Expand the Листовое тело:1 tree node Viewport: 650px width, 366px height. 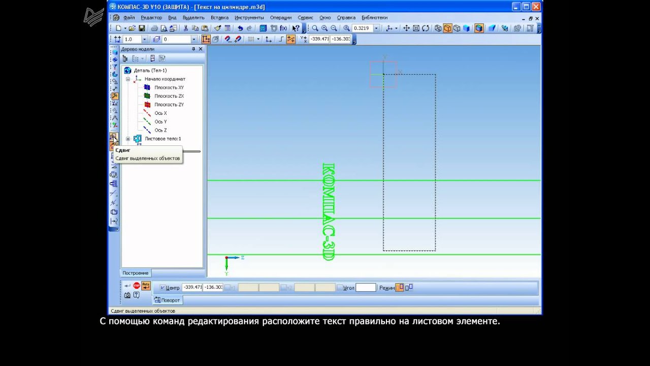point(128,139)
